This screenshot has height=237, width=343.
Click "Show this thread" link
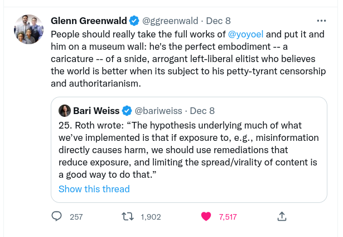[94, 189]
